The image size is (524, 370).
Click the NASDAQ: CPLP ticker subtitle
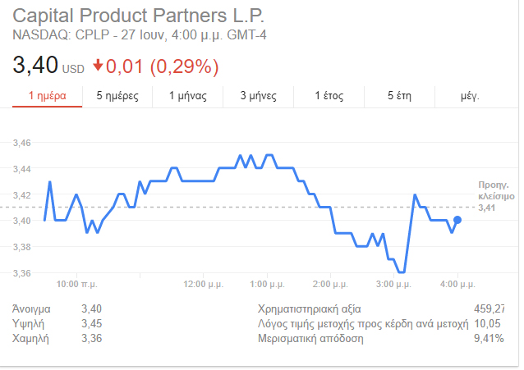pyautogui.click(x=140, y=36)
